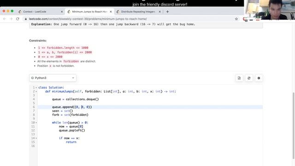The image size is (295, 166).
Task: Open a new browser tab
Action: tap(167, 12)
